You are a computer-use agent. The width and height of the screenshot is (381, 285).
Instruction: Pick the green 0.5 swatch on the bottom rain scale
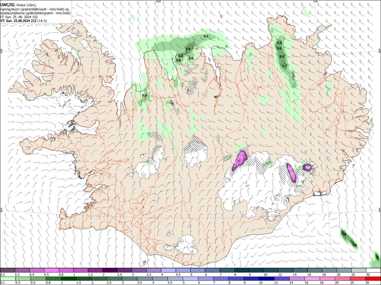tap(38, 278)
